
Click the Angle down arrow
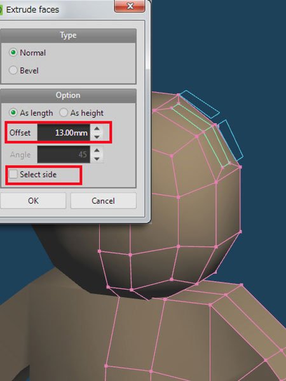(97, 159)
